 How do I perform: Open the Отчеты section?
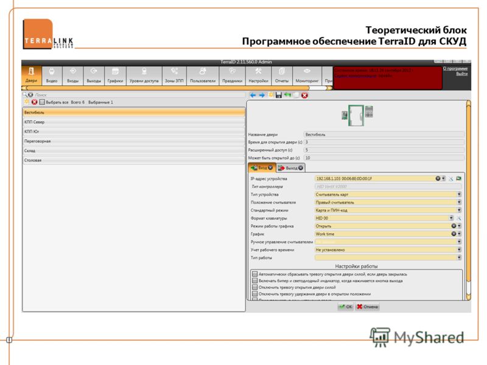(282, 75)
